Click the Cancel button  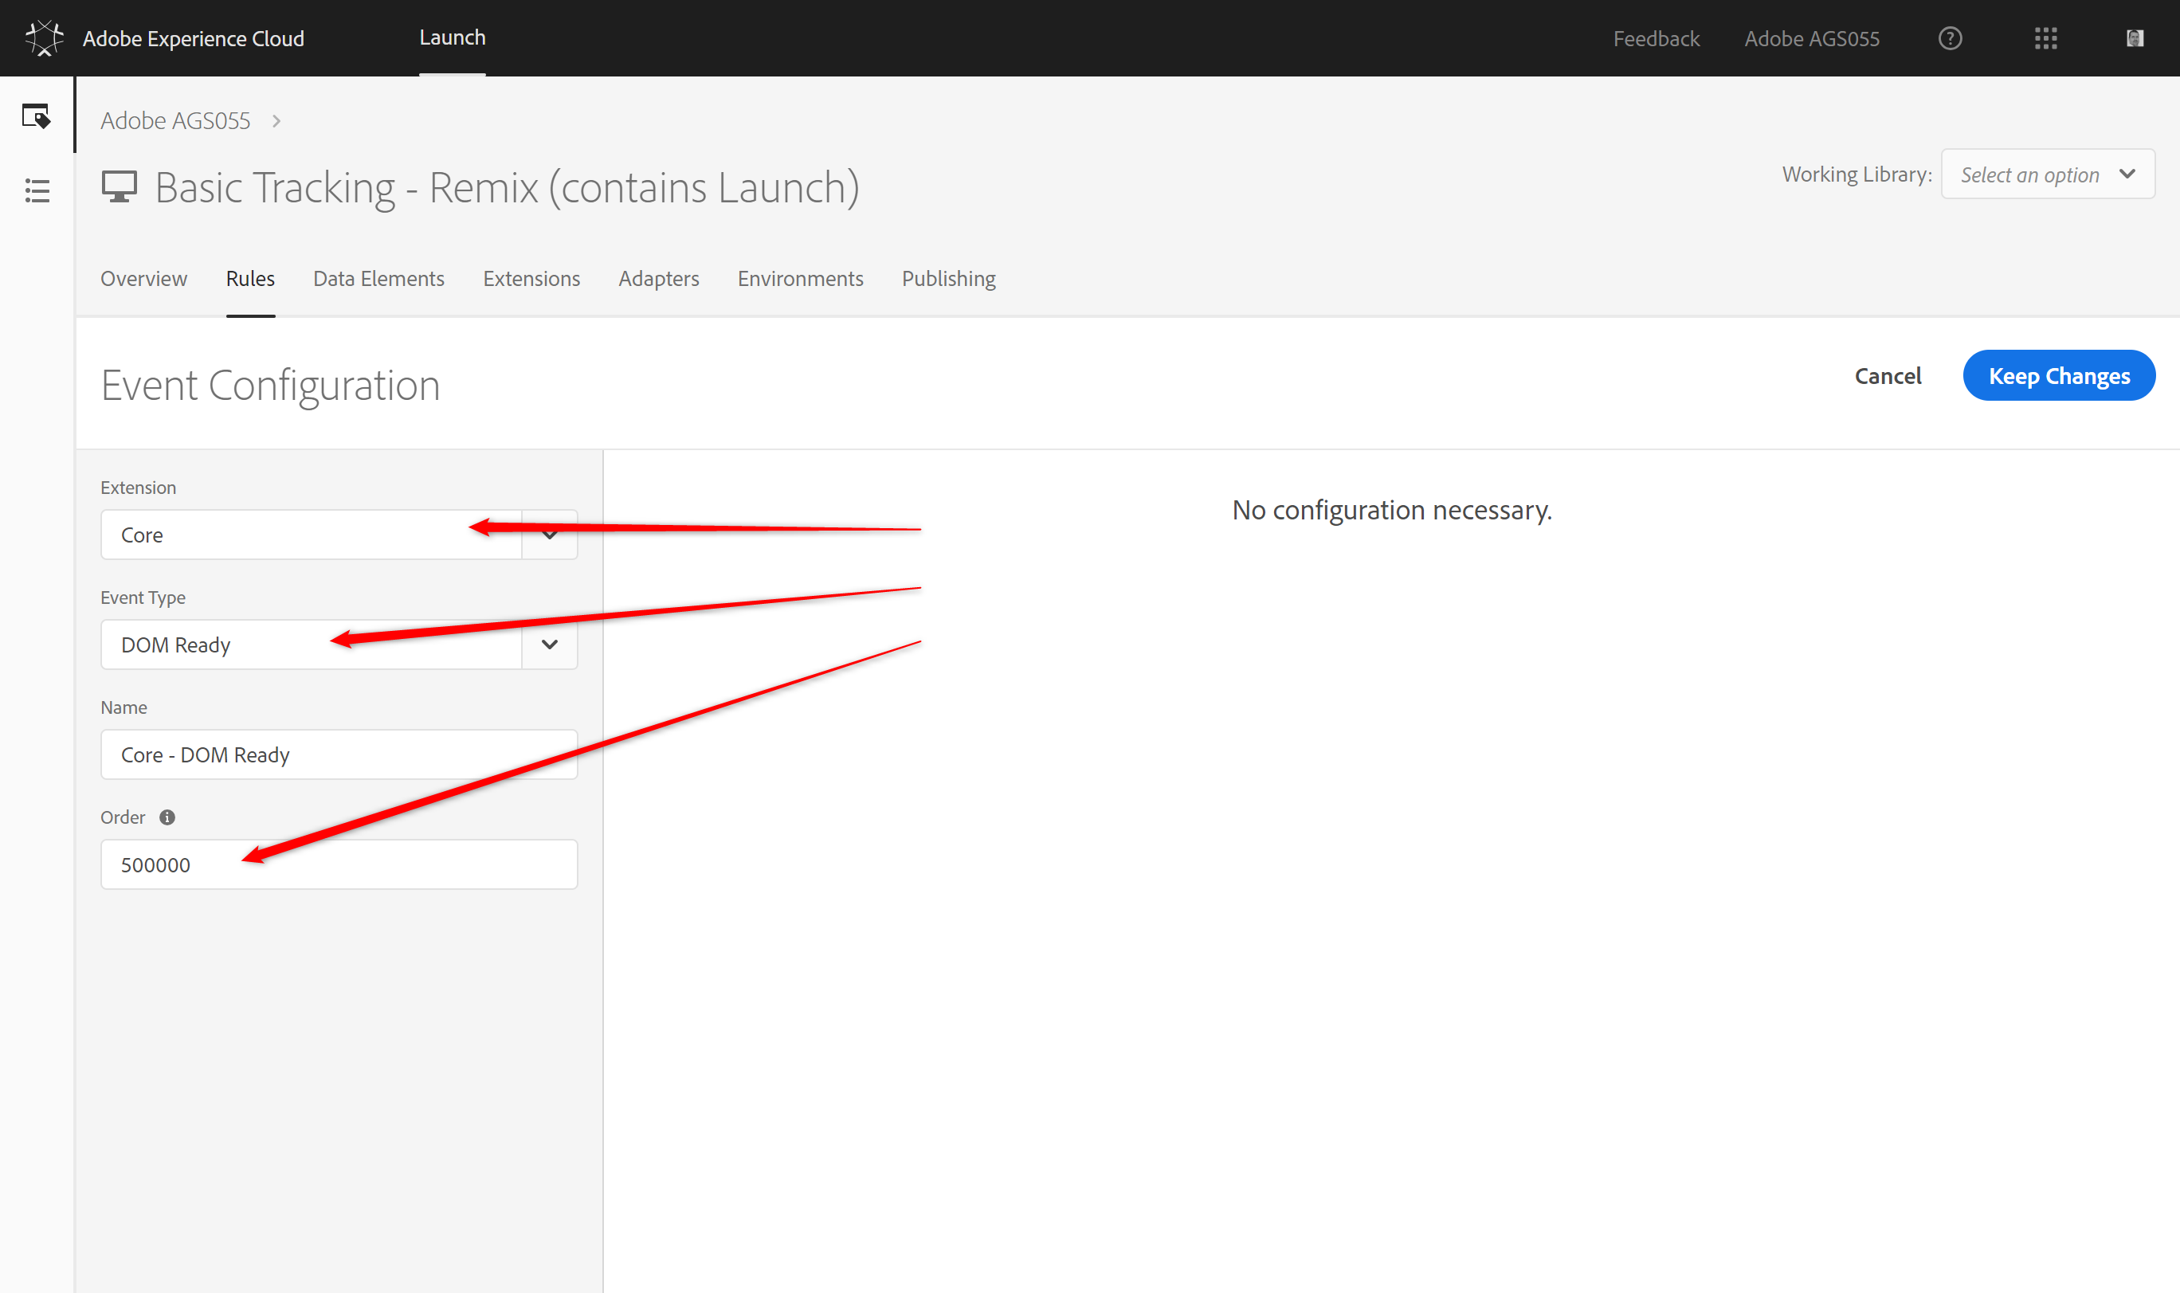tap(1888, 376)
